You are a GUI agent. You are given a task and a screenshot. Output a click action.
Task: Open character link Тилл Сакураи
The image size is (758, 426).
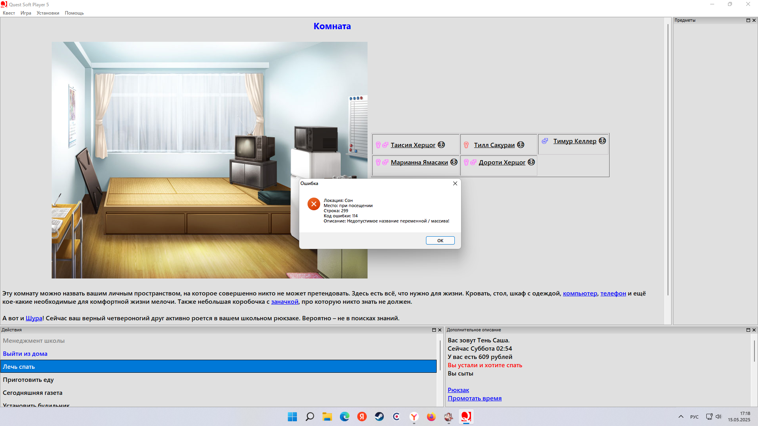[x=494, y=145]
